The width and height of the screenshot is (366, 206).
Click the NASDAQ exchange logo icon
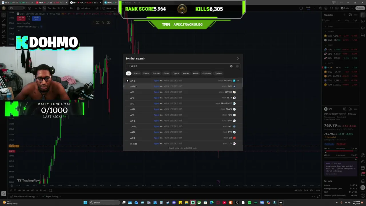(234, 81)
